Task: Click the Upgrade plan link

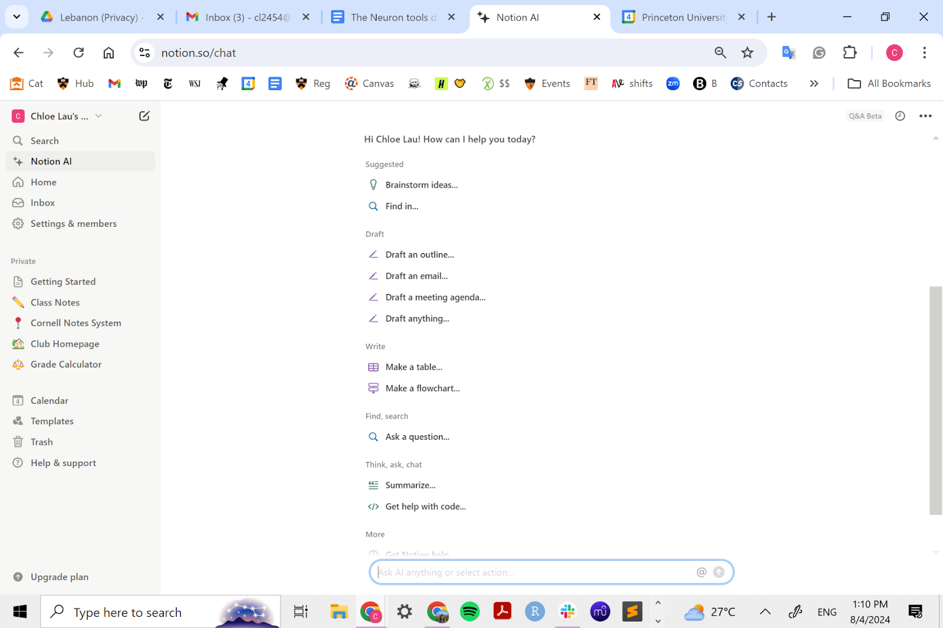Action: (51, 577)
